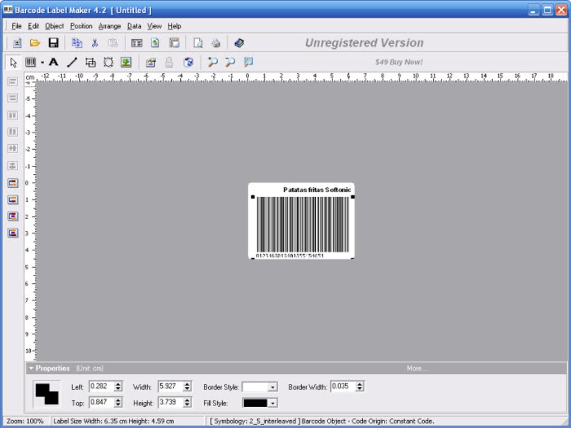Open the Position menu
The image size is (571, 428).
pos(81,26)
